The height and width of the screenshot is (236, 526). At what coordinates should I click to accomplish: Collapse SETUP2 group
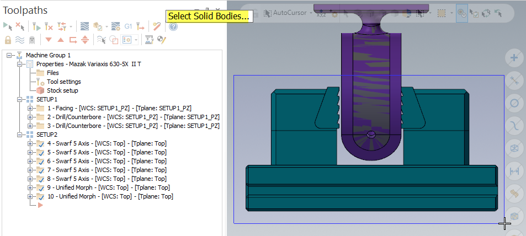pos(19,135)
